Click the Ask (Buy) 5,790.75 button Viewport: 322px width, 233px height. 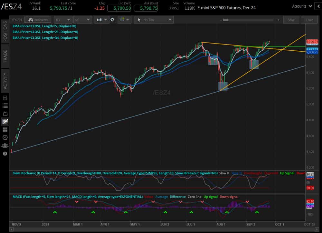pos(146,8)
